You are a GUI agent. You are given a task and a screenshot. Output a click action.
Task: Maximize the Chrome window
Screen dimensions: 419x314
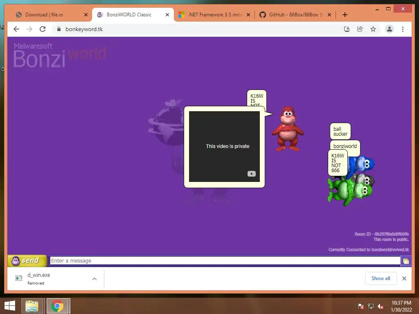[x=388, y=9]
